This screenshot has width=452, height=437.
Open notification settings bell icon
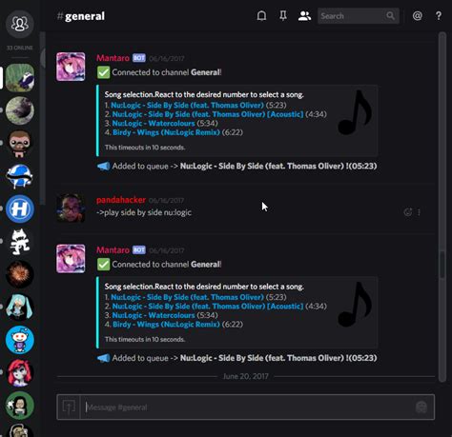click(x=261, y=16)
